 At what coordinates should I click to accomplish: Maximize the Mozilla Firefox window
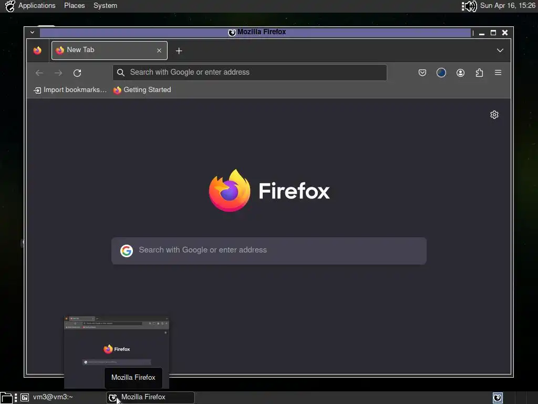point(493,33)
